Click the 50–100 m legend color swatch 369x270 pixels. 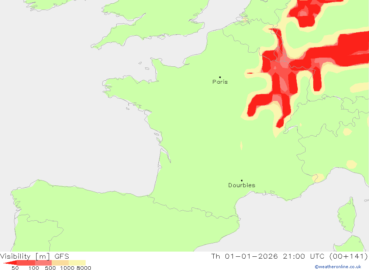coord(26,263)
